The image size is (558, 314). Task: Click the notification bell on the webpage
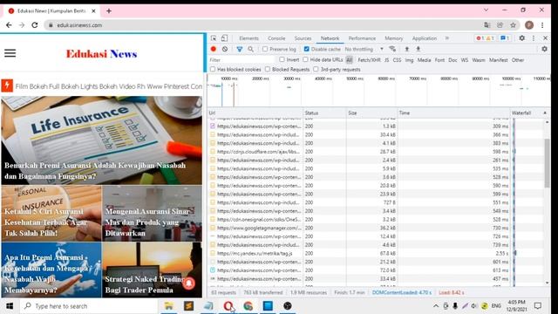pos(189,283)
